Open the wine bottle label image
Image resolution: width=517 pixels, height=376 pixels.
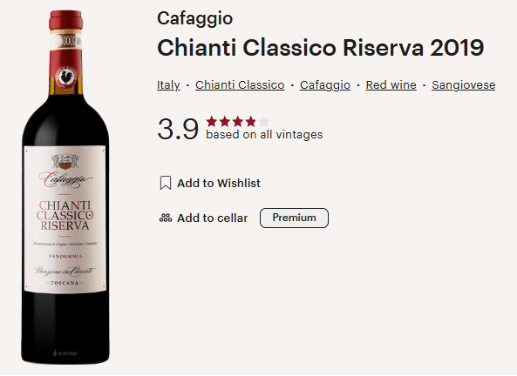click(65, 219)
